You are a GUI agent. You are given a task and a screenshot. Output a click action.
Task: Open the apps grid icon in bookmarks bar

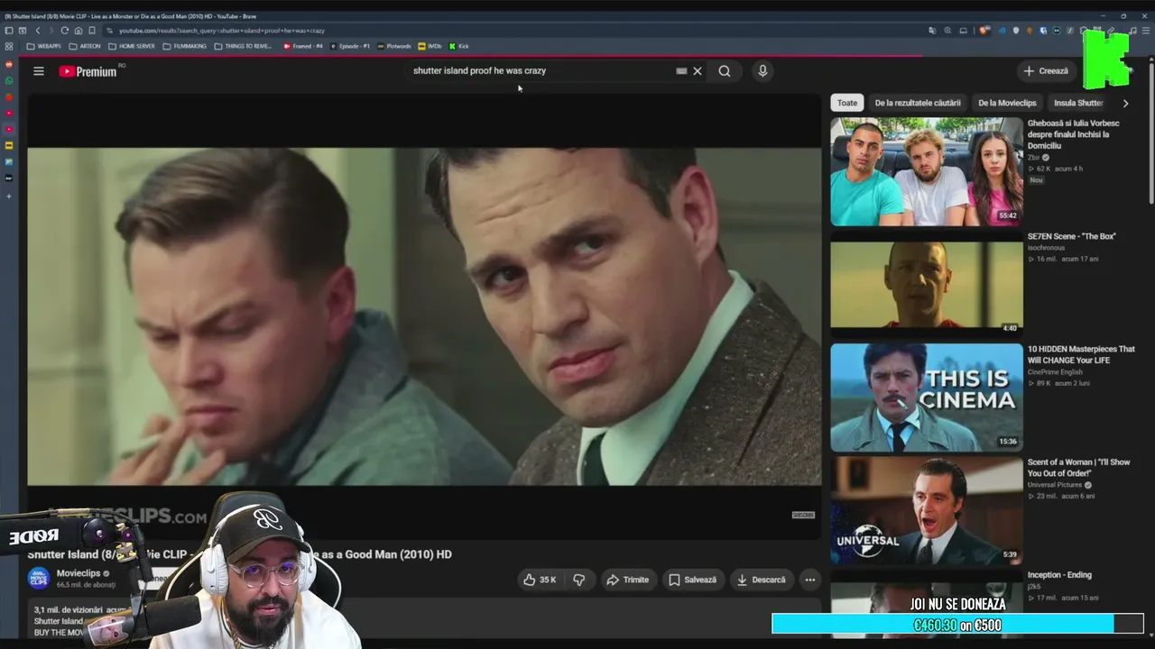click(x=9, y=46)
